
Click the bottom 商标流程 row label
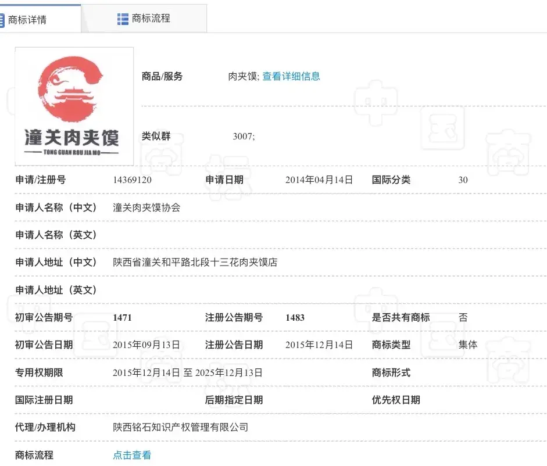click(x=34, y=455)
